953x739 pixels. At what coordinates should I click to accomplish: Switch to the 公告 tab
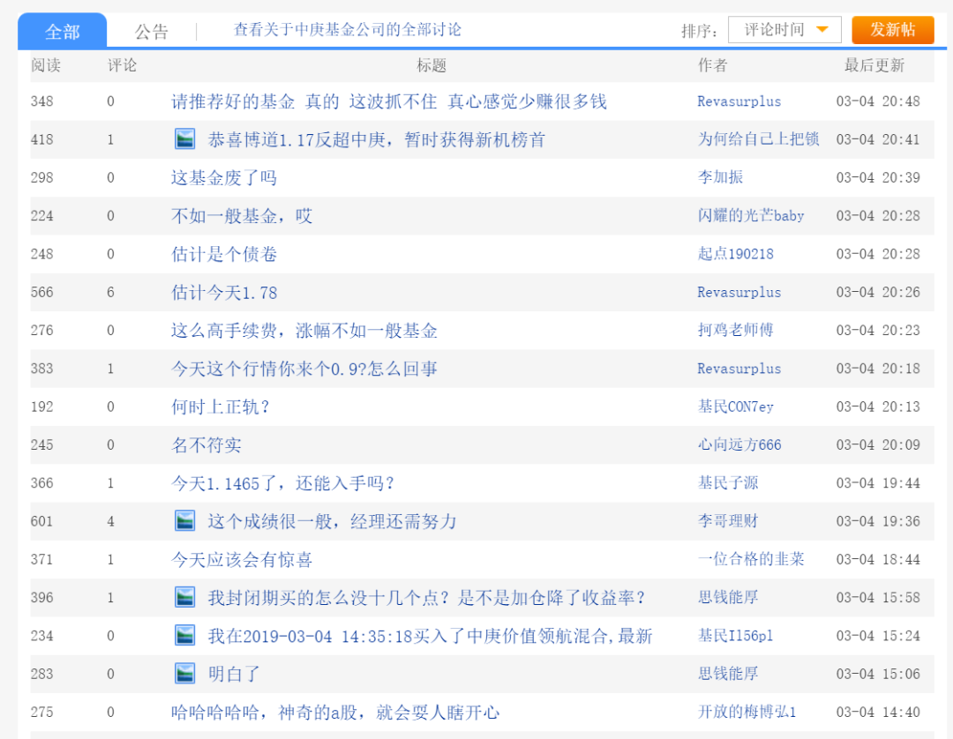click(x=152, y=31)
